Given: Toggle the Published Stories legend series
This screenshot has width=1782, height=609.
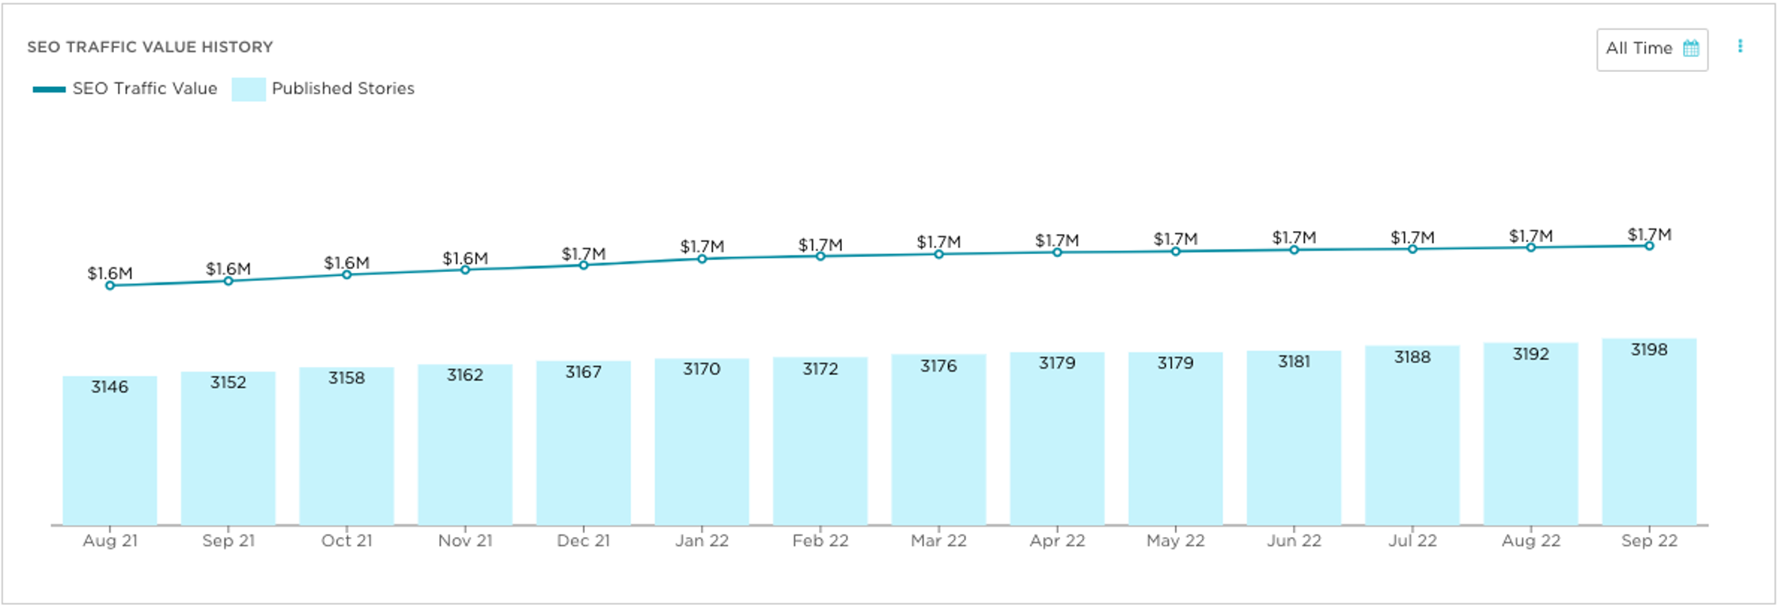Looking at the screenshot, I should (343, 89).
